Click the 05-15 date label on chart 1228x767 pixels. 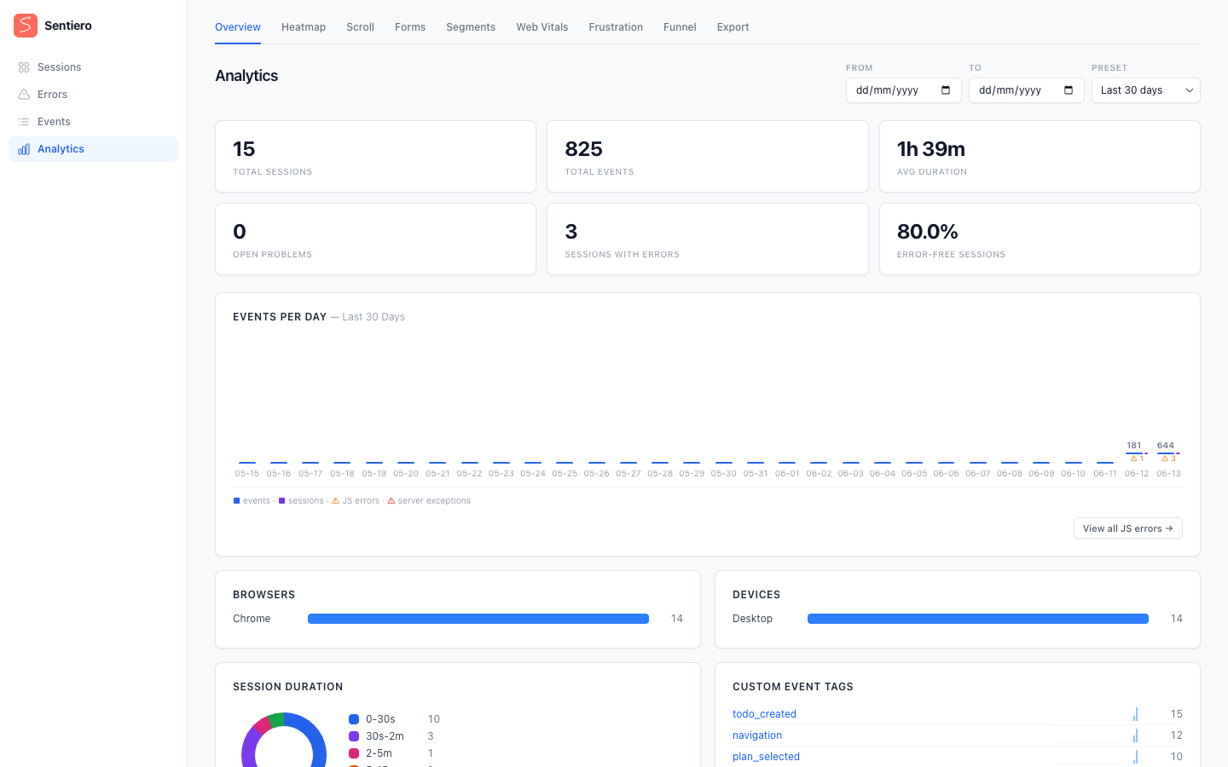(x=247, y=474)
